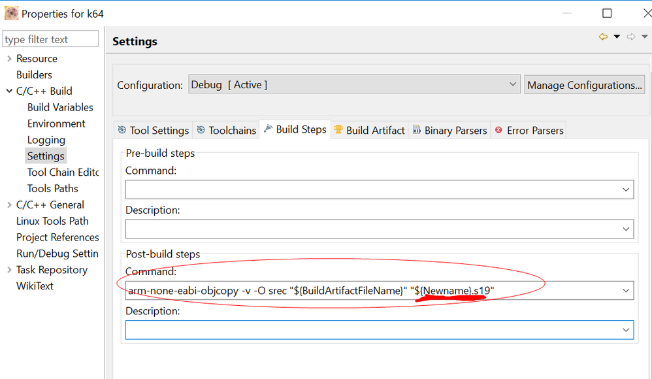The width and height of the screenshot is (652, 379).
Task: Click the Build Steps hammer icon
Action: tap(269, 129)
